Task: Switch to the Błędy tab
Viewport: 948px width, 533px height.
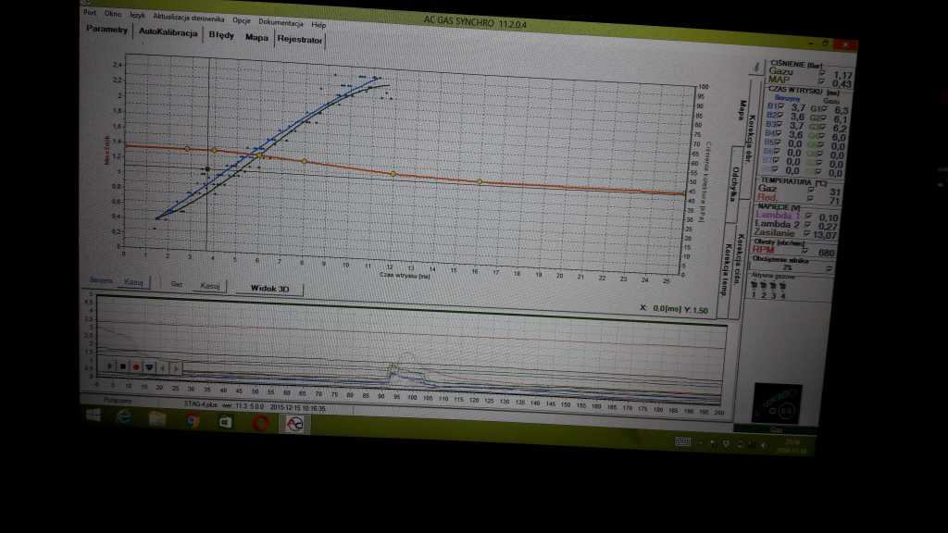Action: (221, 35)
